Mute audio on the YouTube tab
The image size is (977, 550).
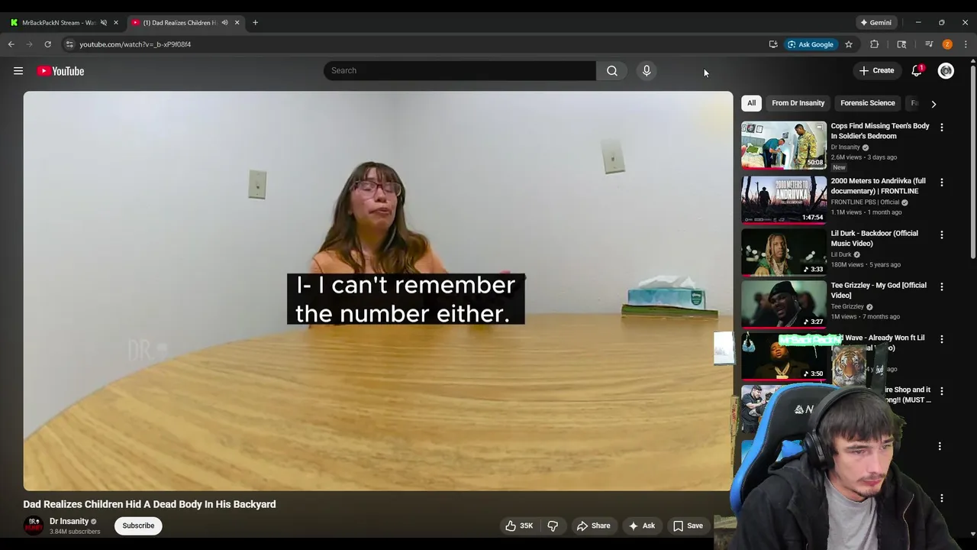click(x=224, y=23)
